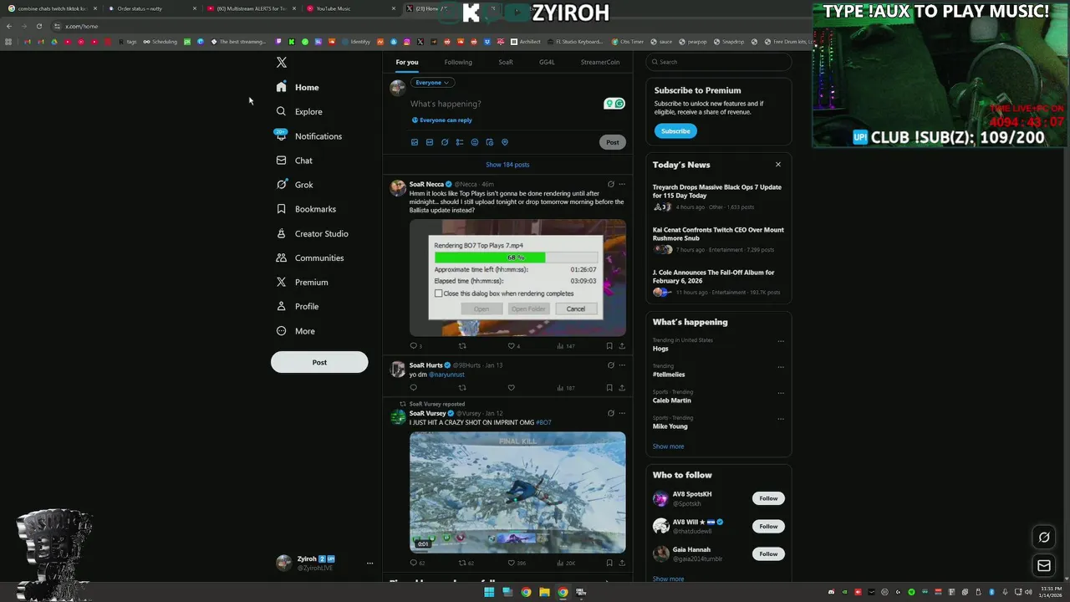Screen dimensions: 1070x602
Task: Open Kai Cenat Twitch CEO news story
Action: [x=718, y=239]
